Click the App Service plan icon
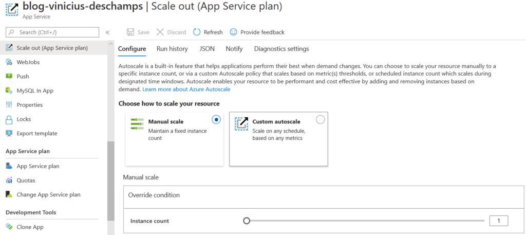Screen dimensions: 526x235 click(9, 166)
